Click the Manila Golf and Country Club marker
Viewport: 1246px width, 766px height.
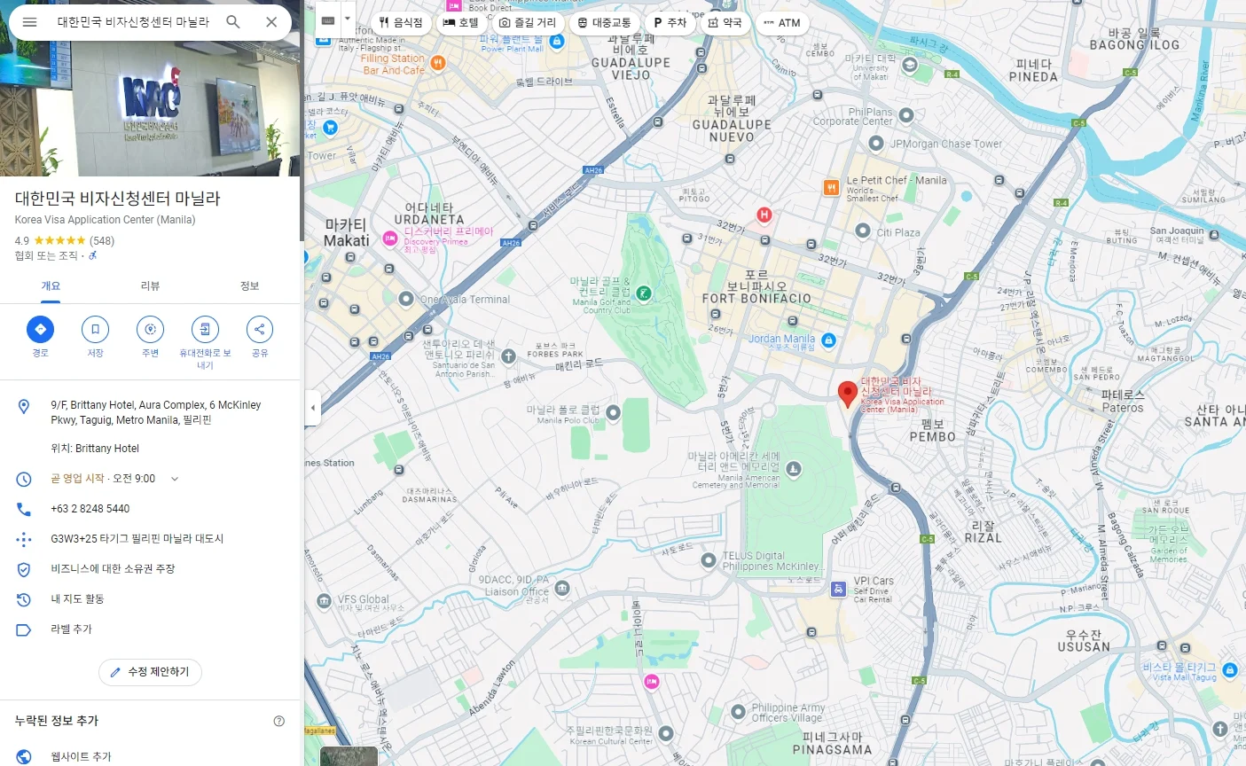(645, 293)
